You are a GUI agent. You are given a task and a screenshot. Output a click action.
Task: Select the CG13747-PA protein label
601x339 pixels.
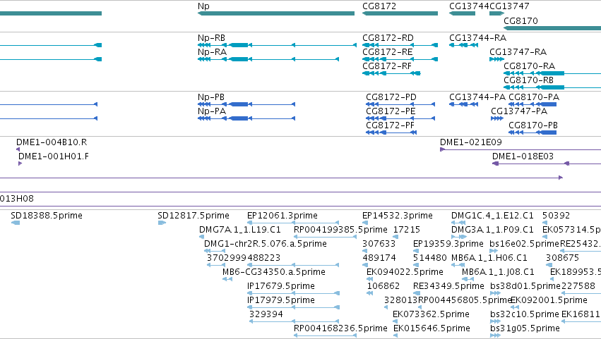click(519, 111)
